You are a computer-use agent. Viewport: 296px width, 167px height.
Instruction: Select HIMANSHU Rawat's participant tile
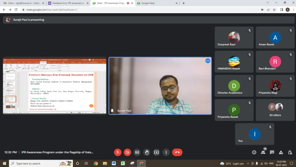[234, 62]
